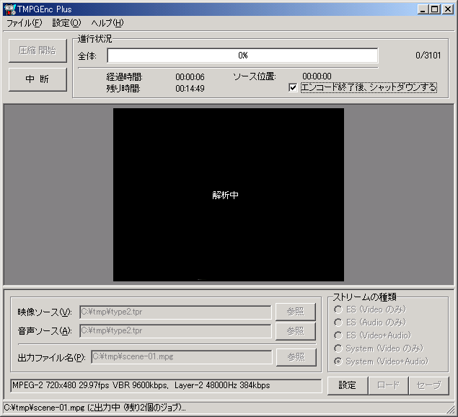Screen dimensions: 458x417
Task: Close the TMPGEnc Plus window
Action: tap(448, 9)
